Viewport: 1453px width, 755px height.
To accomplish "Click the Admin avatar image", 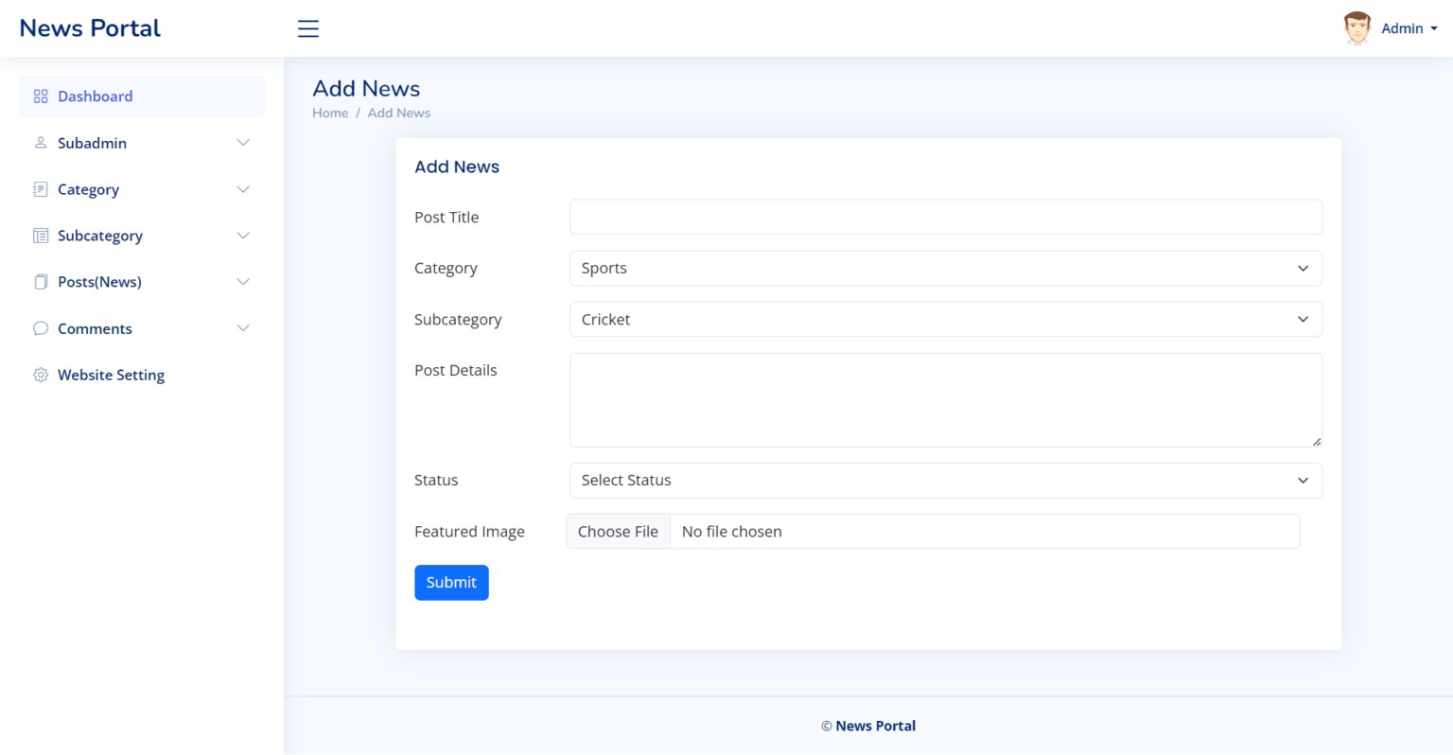I will [x=1357, y=27].
